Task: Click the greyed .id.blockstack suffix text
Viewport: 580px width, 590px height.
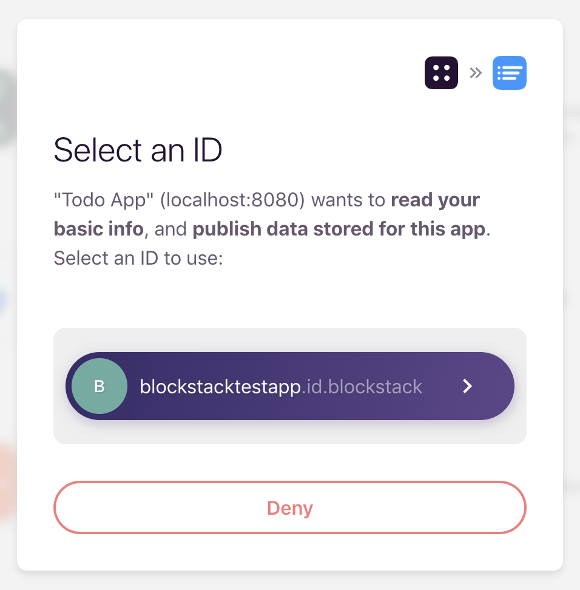Action: [362, 387]
